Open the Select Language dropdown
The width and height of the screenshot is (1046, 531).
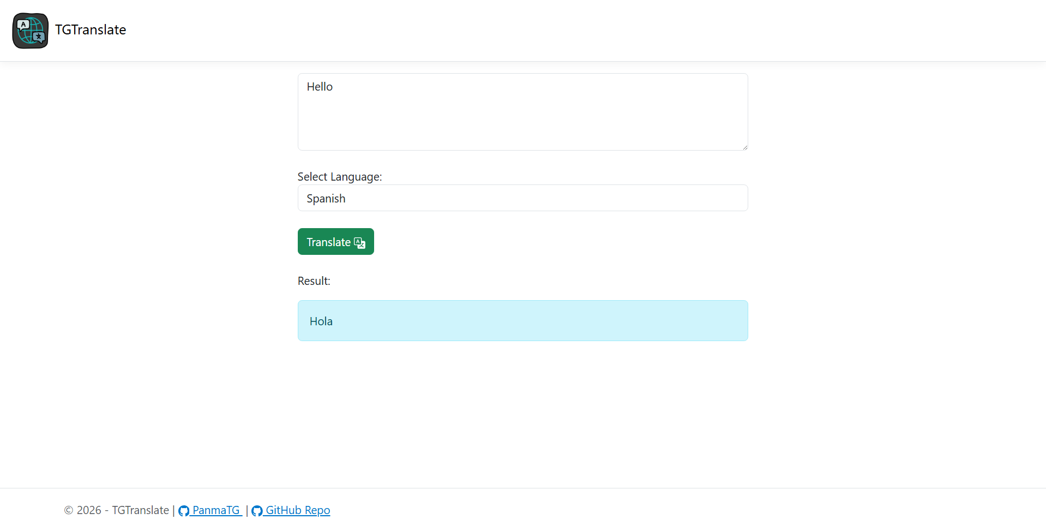pos(522,198)
